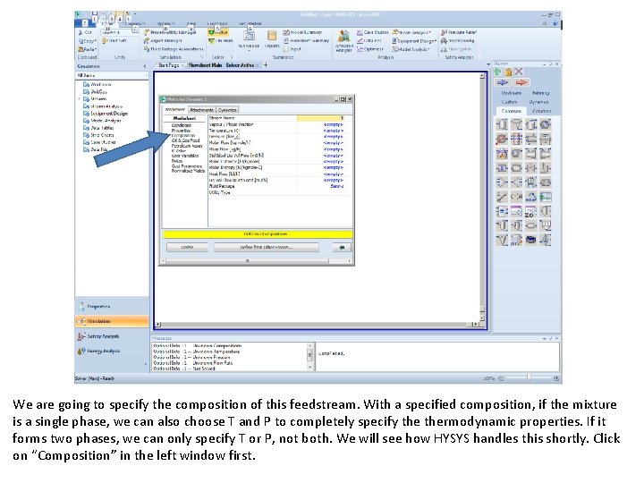Open the Safety Analysis environment button
This screenshot has width=644, height=483.
coord(112,336)
